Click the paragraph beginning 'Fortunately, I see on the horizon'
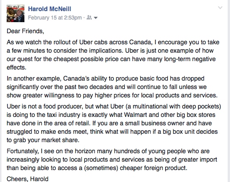The height and width of the screenshot is (182, 230). [112, 159]
